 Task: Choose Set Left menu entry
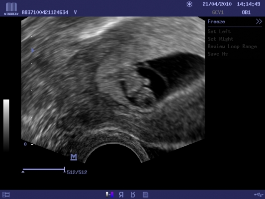click(x=219, y=31)
